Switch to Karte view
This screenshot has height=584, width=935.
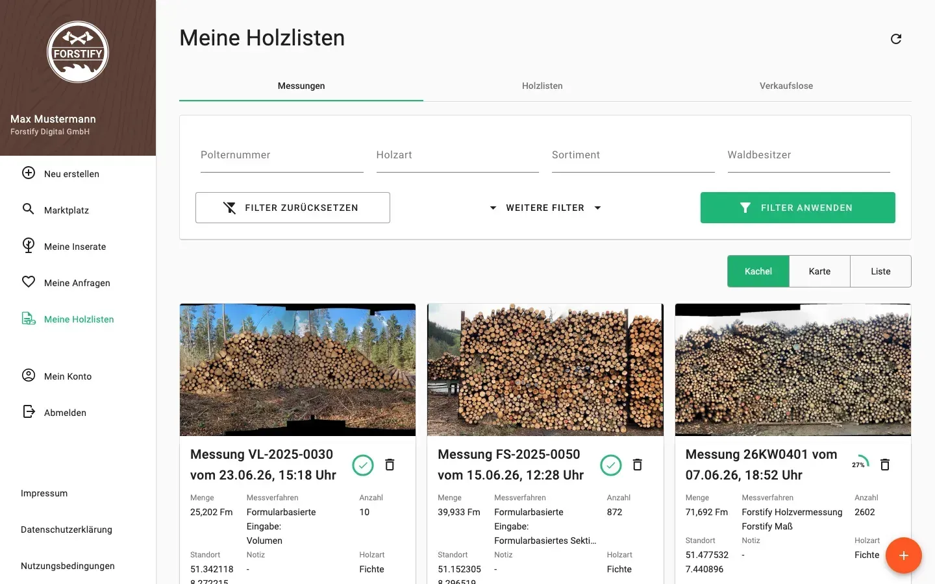[x=819, y=271]
